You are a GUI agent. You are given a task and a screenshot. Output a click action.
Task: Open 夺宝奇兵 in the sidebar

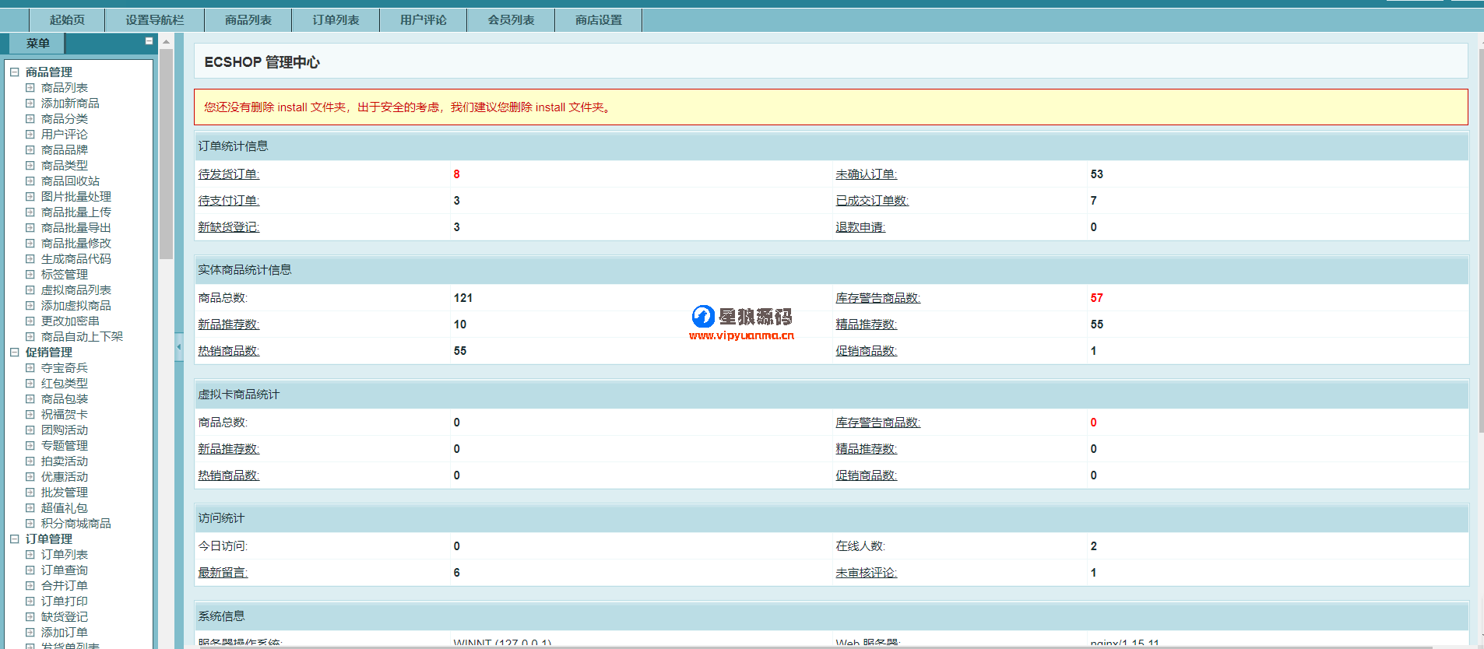tap(65, 367)
